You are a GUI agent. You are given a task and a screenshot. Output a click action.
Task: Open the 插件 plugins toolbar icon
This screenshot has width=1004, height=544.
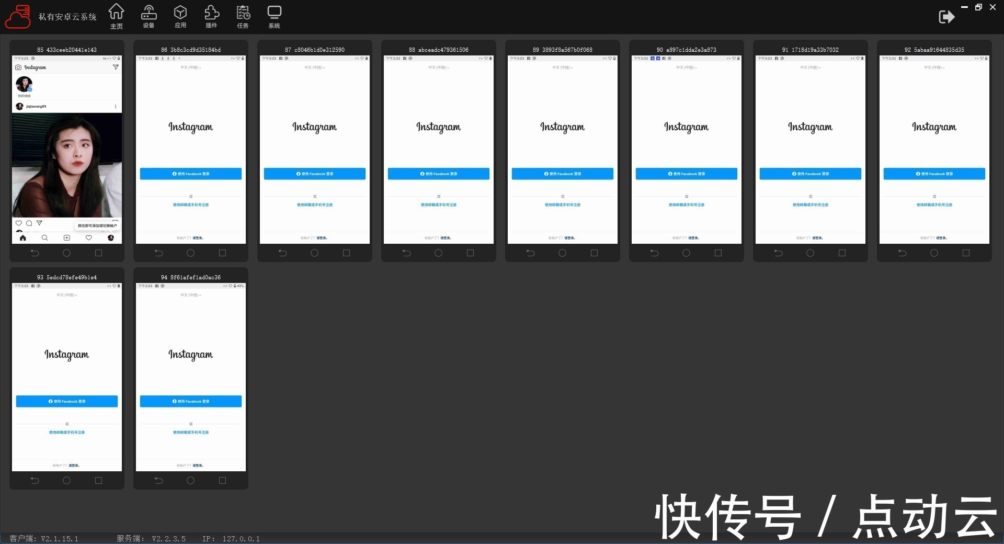(211, 16)
